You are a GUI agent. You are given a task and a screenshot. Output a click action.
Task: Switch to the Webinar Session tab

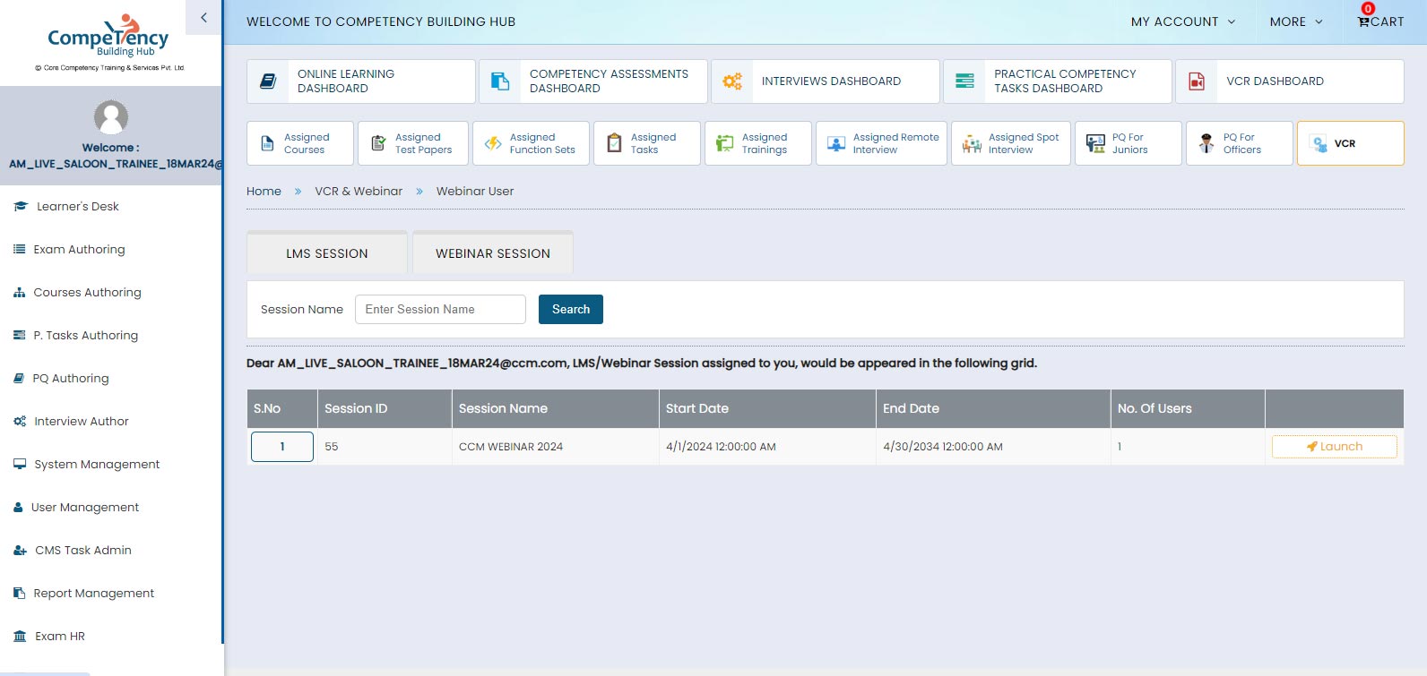pos(493,253)
